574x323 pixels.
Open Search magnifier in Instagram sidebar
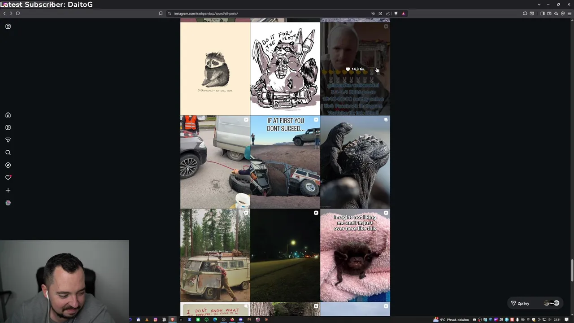coord(8,153)
